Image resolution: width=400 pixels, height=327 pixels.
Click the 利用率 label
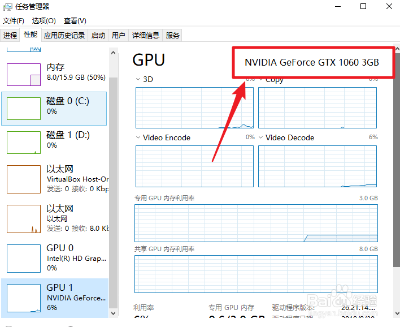(x=144, y=307)
